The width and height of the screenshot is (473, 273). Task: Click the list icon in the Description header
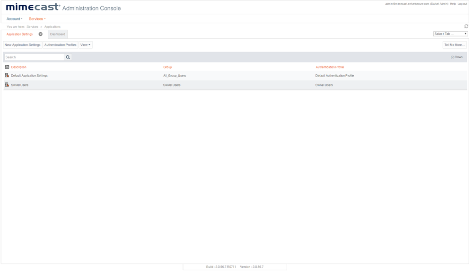pos(7,67)
